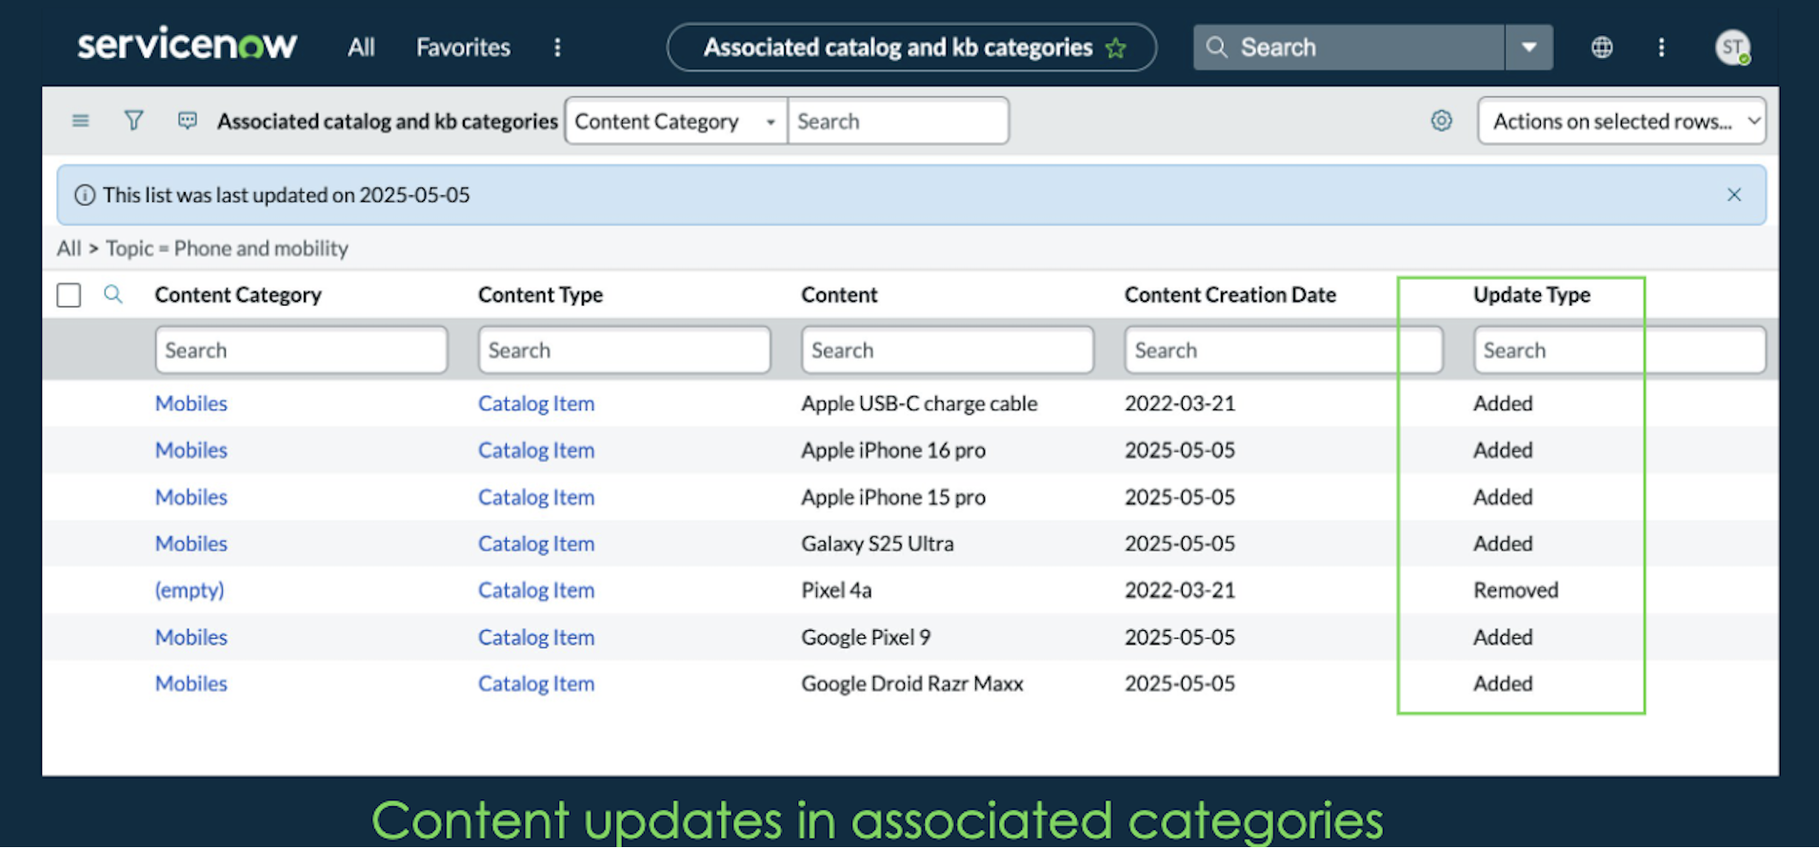Image resolution: width=1819 pixels, height=849 pixels.
Task: Open the ST user avatar menu
Action: coord(1732,48)
